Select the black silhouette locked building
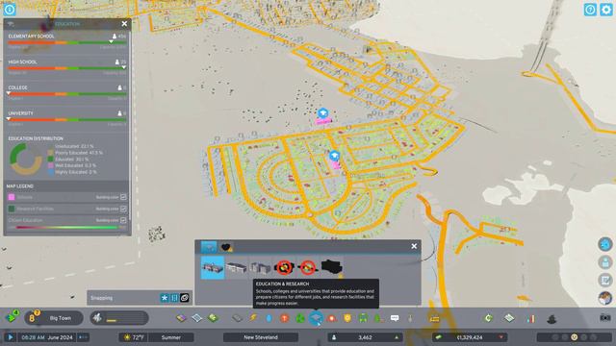Viewport: 616px width, 346px height. (x=332, y=267)
